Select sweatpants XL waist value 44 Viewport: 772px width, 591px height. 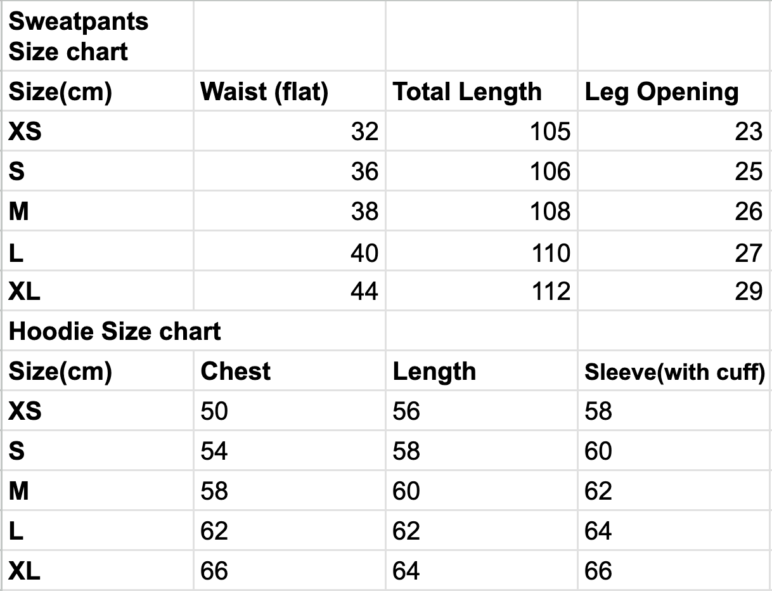(x=364, y=291)
